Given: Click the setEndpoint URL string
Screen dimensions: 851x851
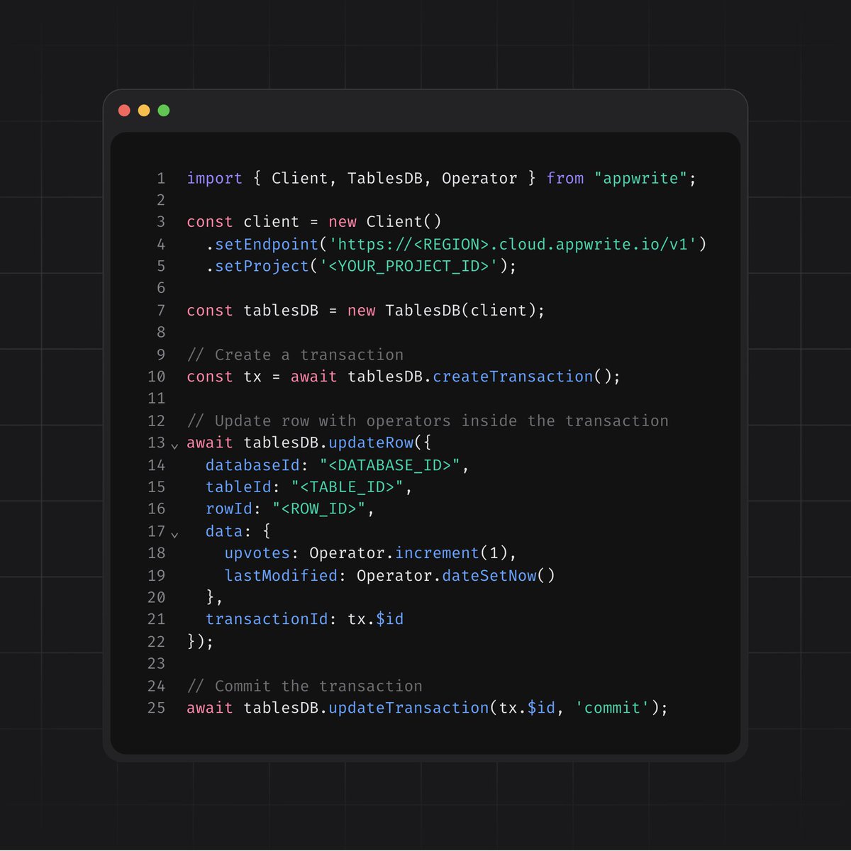Looking at the screenshot, I should (516, 244).
